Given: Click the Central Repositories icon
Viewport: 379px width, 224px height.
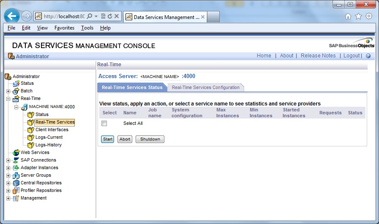Looking at the screenshot, I should [x=16, y=183].
